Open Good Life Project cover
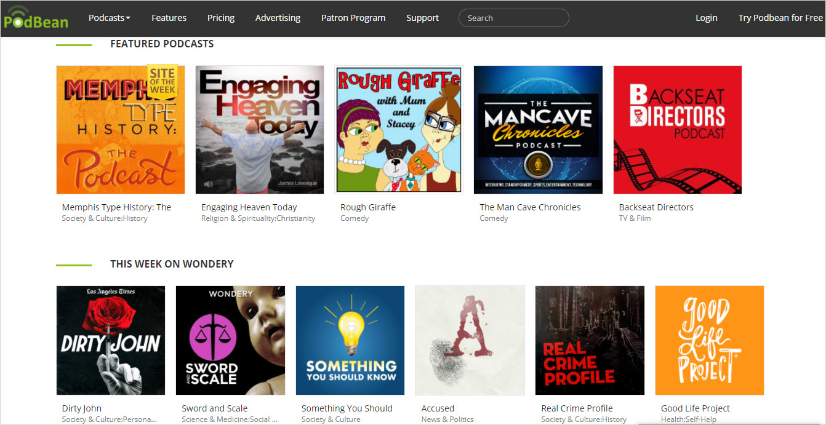This screenshot has height=425, width=826. tap(710, 340)
